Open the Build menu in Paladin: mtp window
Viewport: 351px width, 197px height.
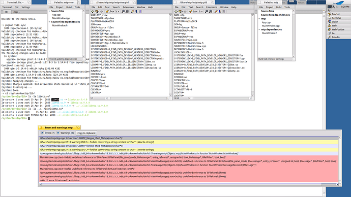[279, 7]
